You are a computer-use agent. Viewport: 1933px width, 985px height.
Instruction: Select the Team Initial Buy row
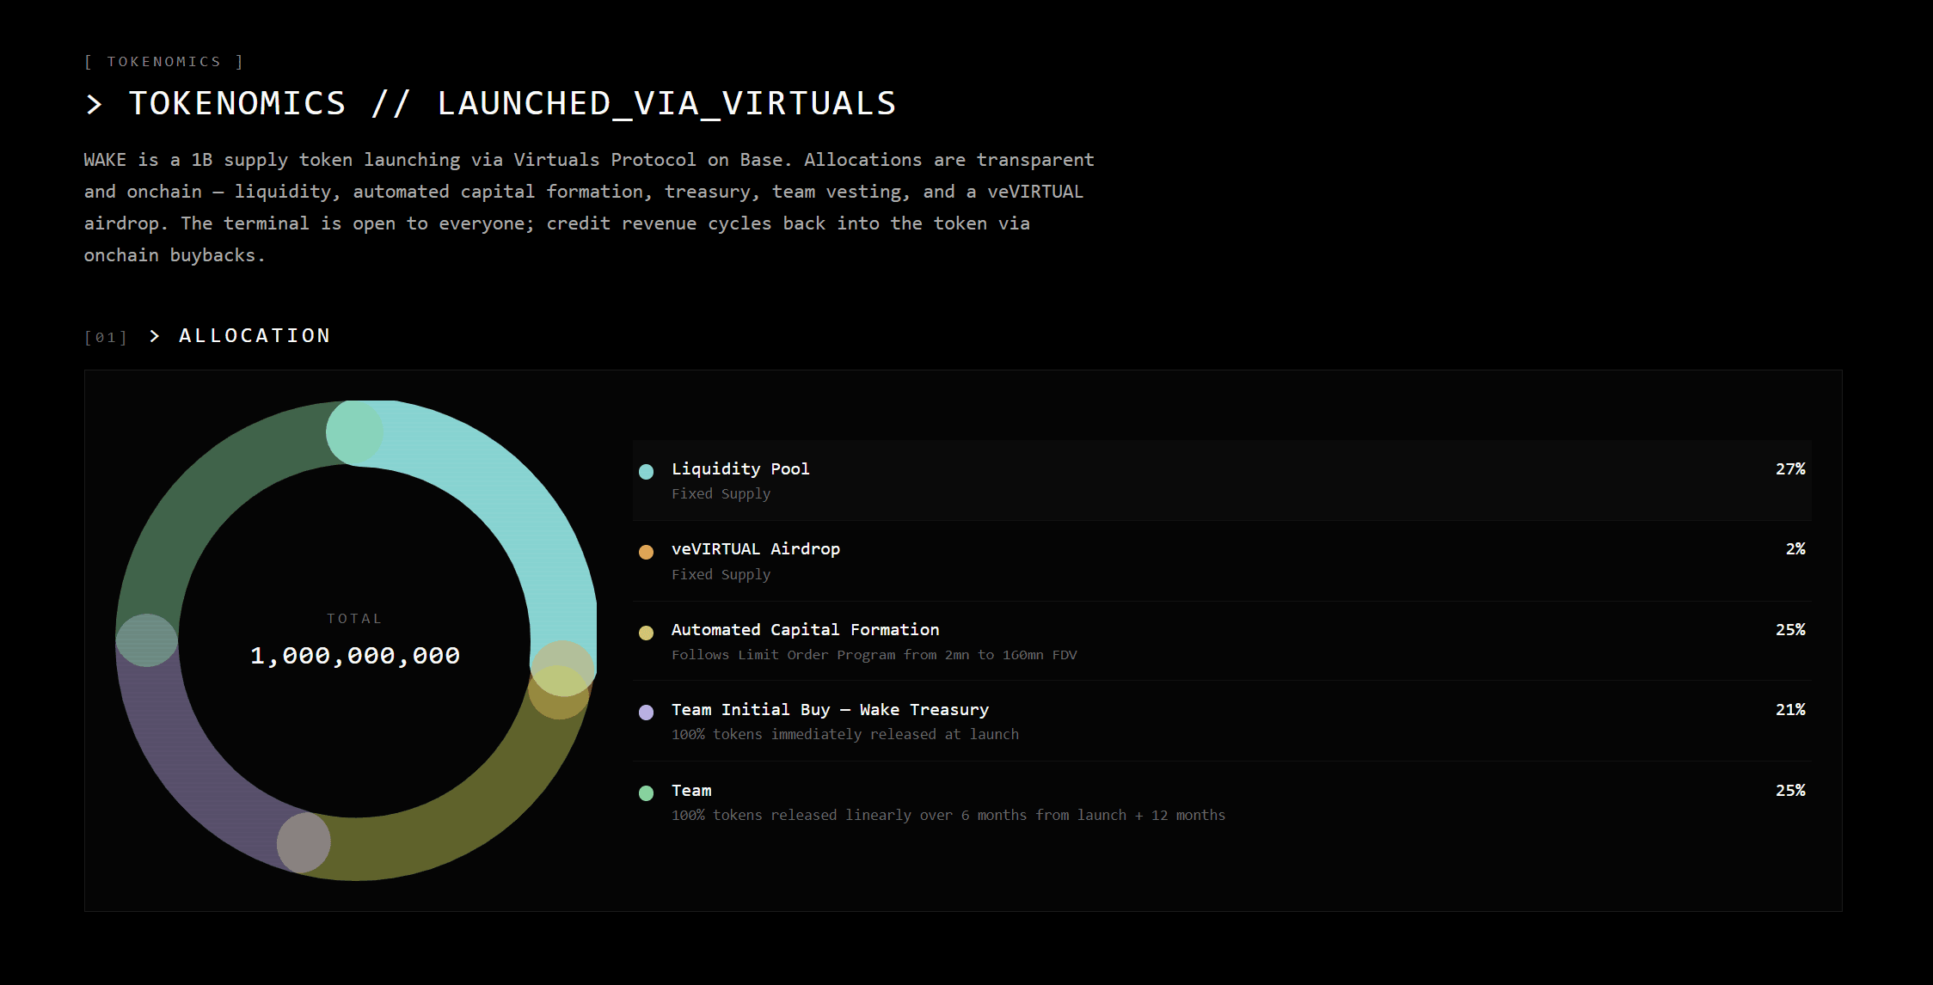coord(1222,721)
